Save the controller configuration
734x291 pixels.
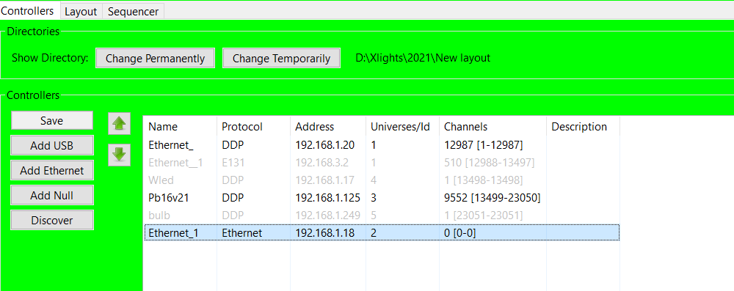pos(52,121)
